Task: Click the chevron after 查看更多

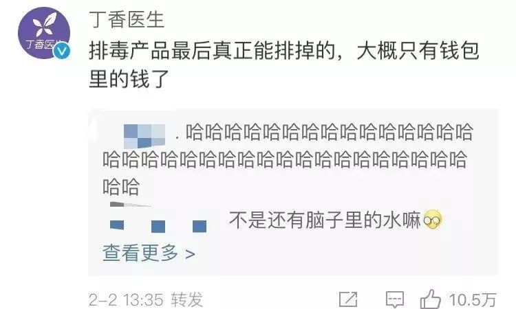Action: 190,254
